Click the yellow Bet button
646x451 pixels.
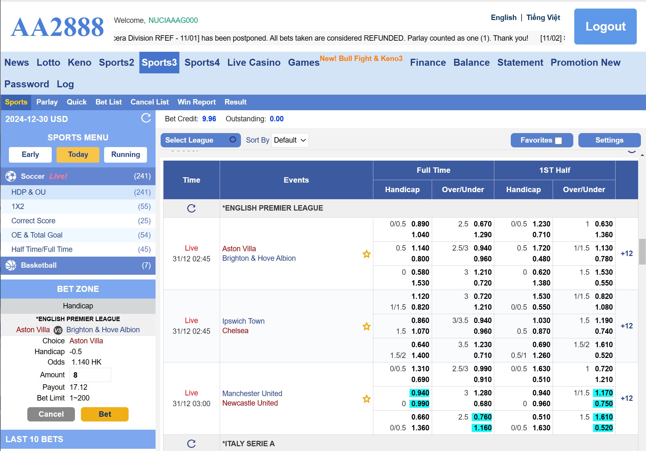coord(104,414)
